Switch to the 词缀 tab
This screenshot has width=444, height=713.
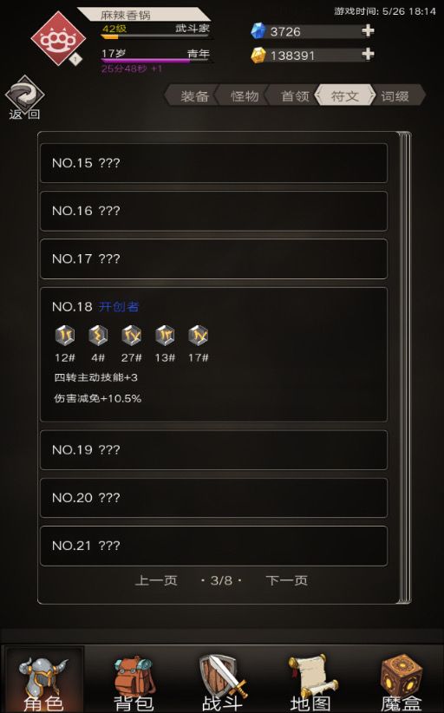tap(395, 96)
